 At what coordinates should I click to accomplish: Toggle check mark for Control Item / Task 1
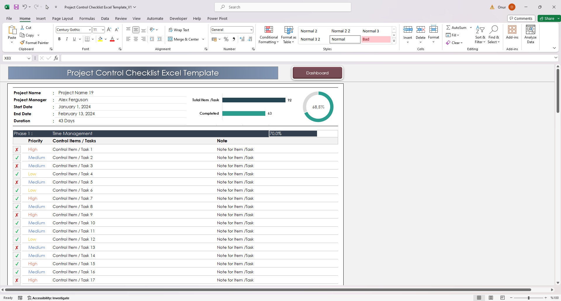click(x=17, y=149)
